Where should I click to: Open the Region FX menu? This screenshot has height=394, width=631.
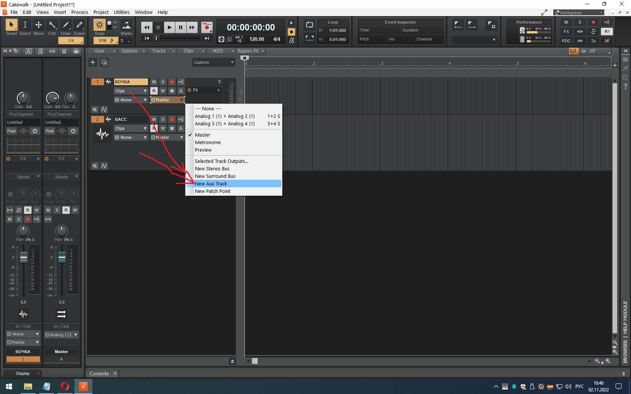click(x=251, y=51)
